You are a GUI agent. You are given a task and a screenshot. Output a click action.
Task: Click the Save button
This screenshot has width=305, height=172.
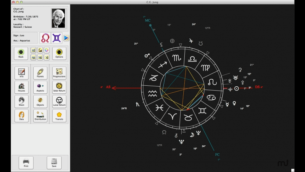coord(54,163)
